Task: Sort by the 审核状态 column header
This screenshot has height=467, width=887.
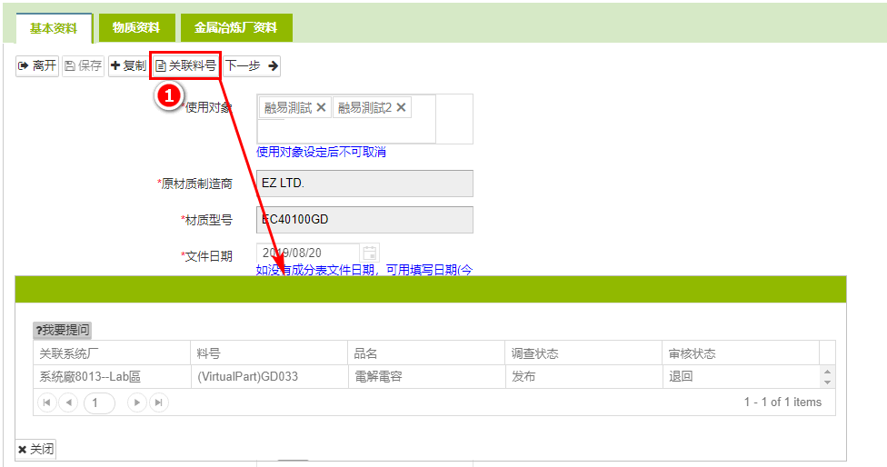Action: coord(741,353)
